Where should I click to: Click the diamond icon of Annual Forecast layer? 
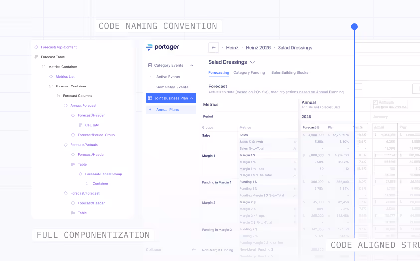coord(66,105)
